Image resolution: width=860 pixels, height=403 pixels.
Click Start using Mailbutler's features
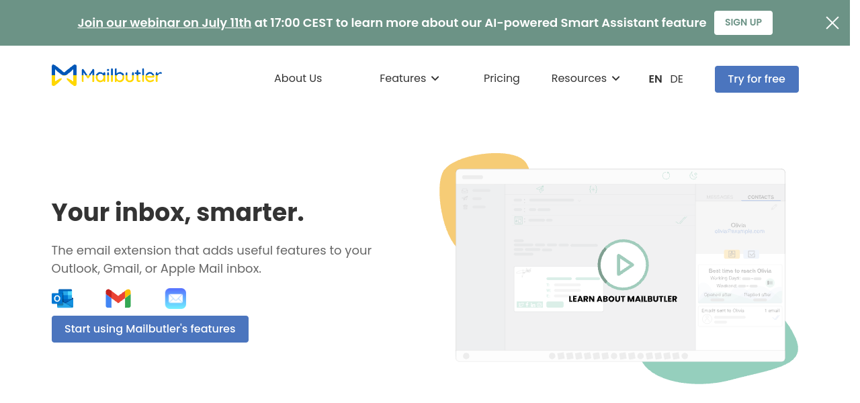(x=150, y=329)
